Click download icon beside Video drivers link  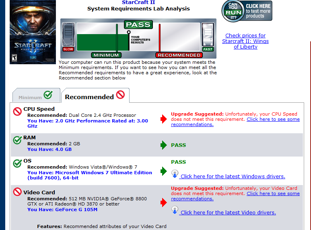point(175,210)
